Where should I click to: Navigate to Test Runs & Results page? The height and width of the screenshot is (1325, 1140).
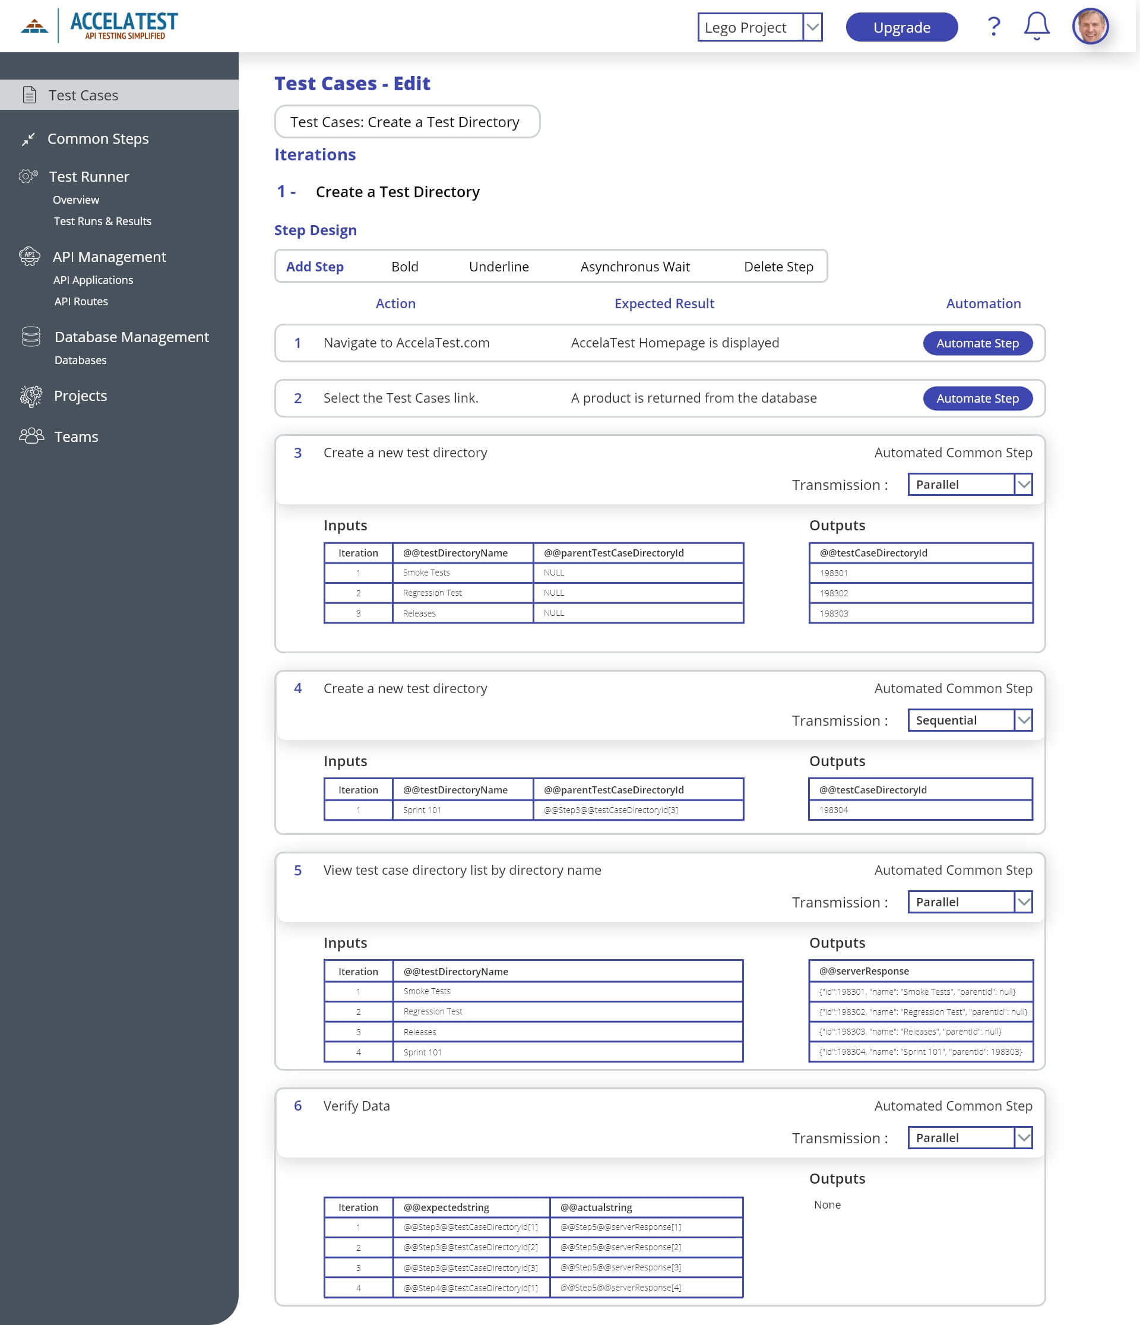pos(103,221)
